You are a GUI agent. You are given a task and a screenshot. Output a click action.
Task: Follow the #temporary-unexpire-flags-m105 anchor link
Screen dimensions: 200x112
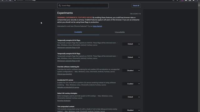68,61
